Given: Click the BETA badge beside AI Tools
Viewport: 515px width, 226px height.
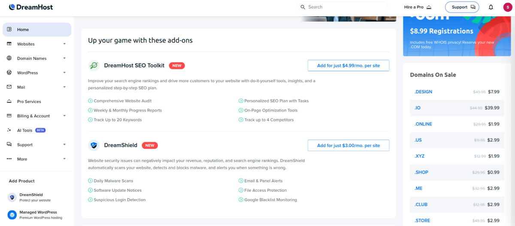Looking at the screenshot, I should point(40,130).
